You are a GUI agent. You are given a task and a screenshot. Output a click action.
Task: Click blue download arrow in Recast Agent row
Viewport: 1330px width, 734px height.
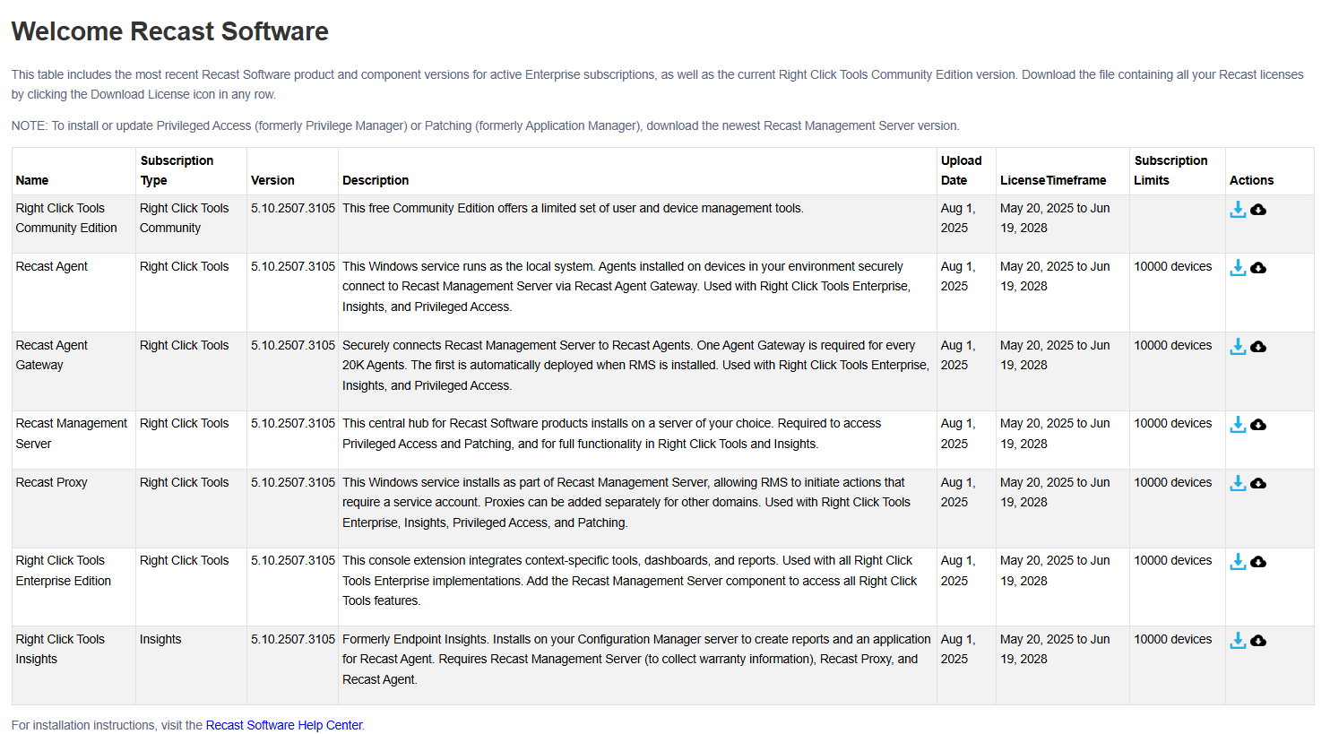pos(1238,267)
